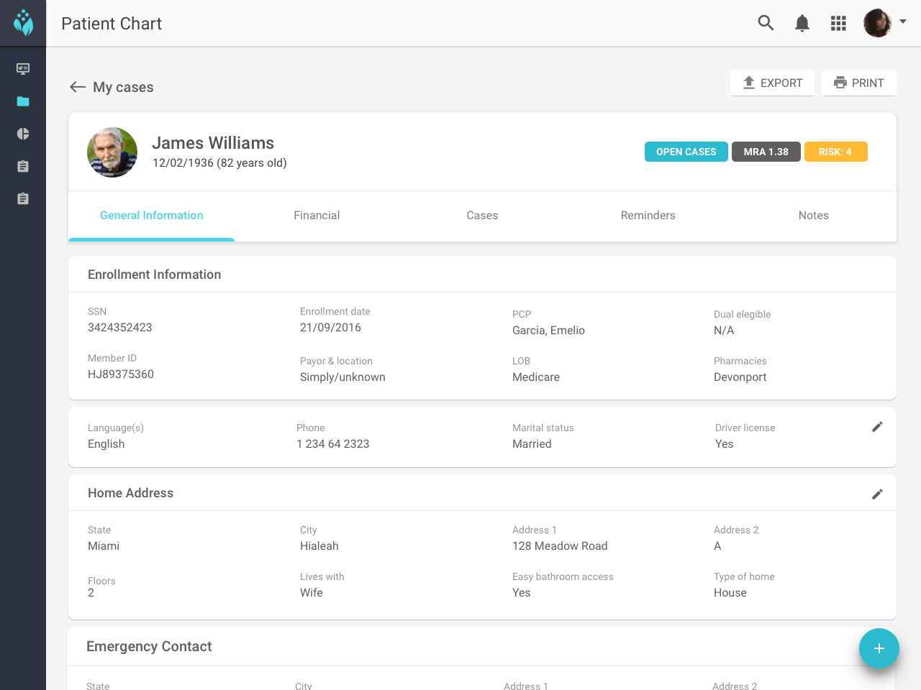Open the notifications bell
This screenshot has height=690, width=921.
click(x=802, y=23)
